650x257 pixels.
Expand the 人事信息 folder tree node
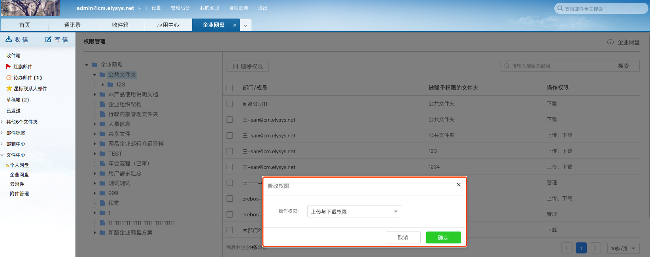pos(95,124)
